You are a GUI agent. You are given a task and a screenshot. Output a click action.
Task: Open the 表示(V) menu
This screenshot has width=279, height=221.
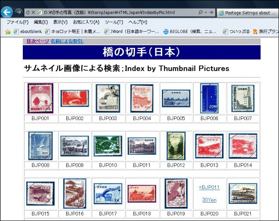(61, 22)
